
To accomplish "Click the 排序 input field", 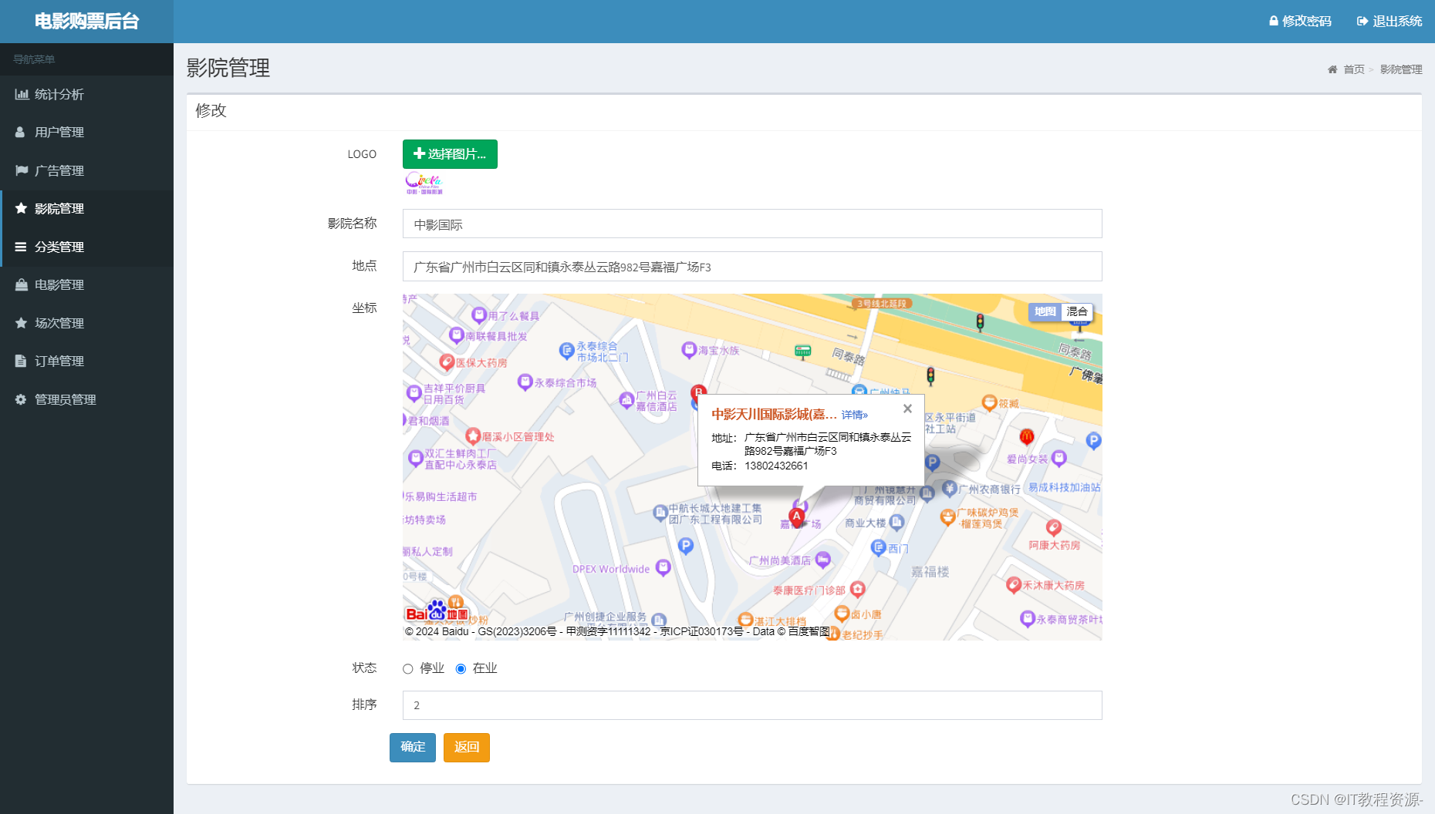I will pos(752,705).
